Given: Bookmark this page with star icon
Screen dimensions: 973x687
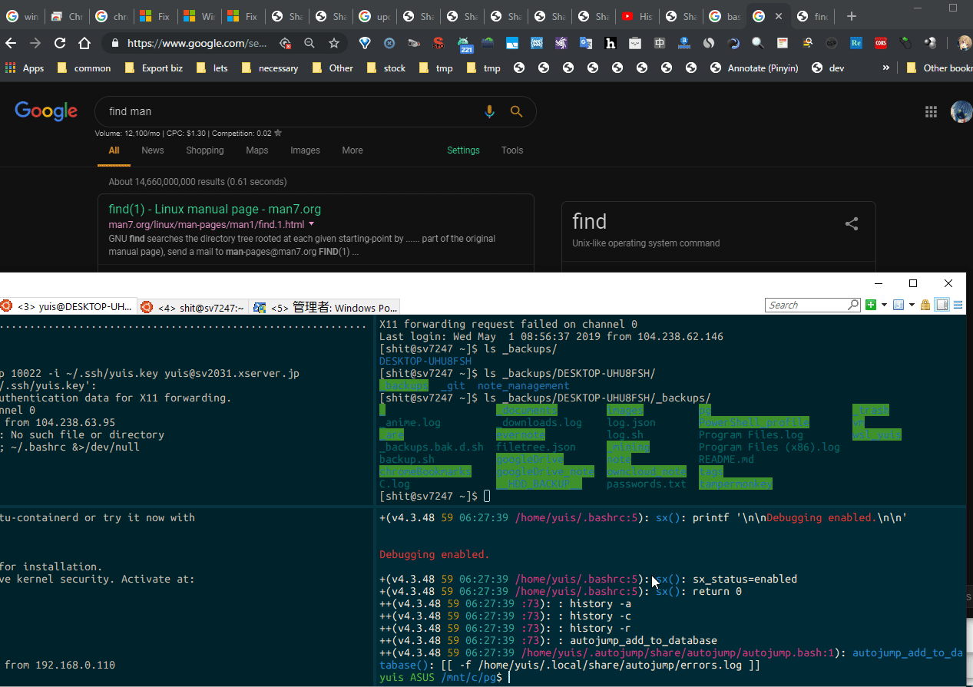Looking at the screenshot, I should coord(334,44).
